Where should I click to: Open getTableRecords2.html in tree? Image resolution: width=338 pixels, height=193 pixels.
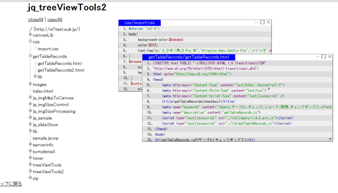click(x=61, y=70)
